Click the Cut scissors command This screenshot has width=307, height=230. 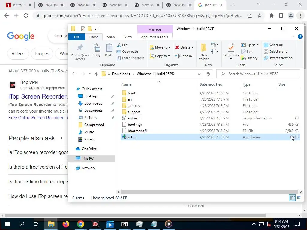[x=122, y=45]
